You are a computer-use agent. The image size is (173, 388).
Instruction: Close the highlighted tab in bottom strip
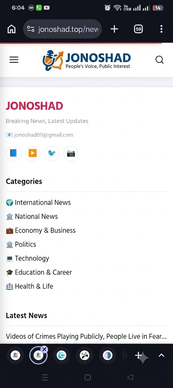pos(44,349)
